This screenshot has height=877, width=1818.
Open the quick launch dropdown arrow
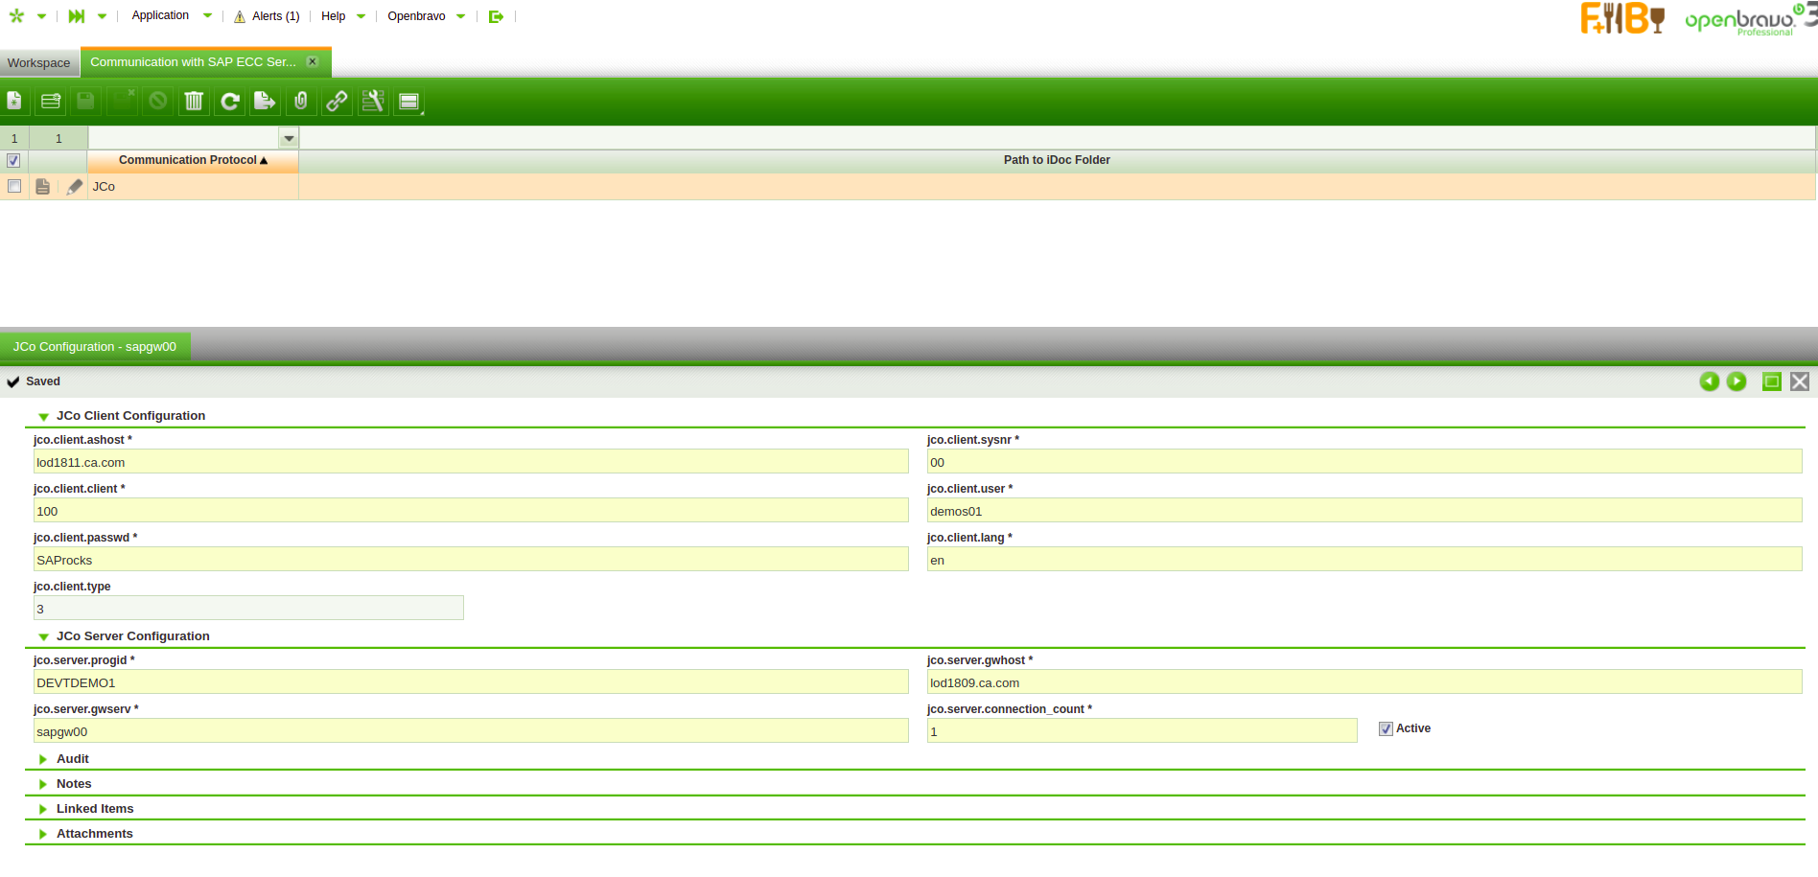102,16
